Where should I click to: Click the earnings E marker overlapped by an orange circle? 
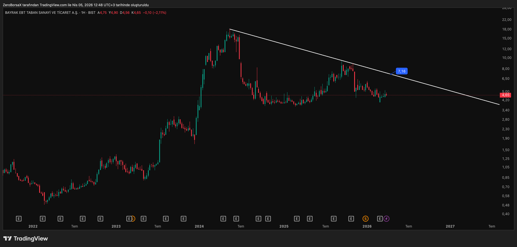pos(129,219)
